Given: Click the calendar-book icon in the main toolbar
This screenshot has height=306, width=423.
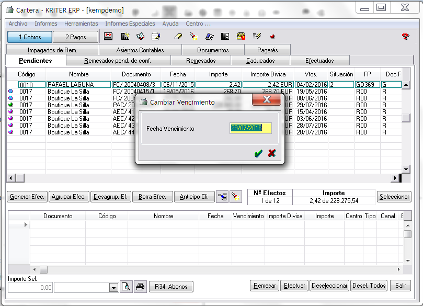Looking at the screenshot, I should [108, 37].
